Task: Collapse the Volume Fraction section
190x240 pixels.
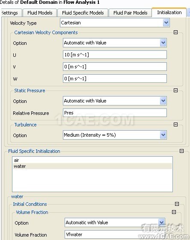Action: [x=174, y=212]
